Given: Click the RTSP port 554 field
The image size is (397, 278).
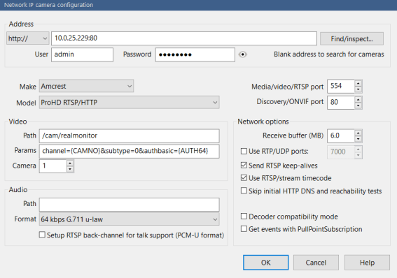Looking at the screenshot, I should [x=341, y=86].
